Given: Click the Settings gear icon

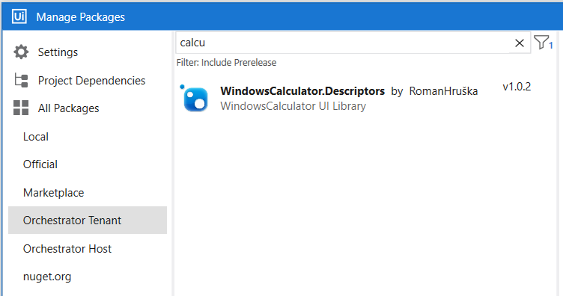Looking at the screenshot, I should (x=21, y=52).
